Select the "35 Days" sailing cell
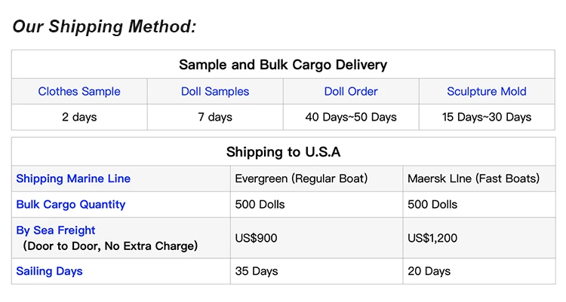The width and height of the screenshot is (566, 302). point(257,271)
